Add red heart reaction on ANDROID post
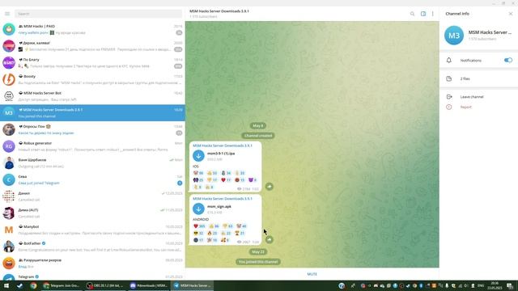This screenshot has width=518, height=291. pyautogui.click(x=199, y=226)
